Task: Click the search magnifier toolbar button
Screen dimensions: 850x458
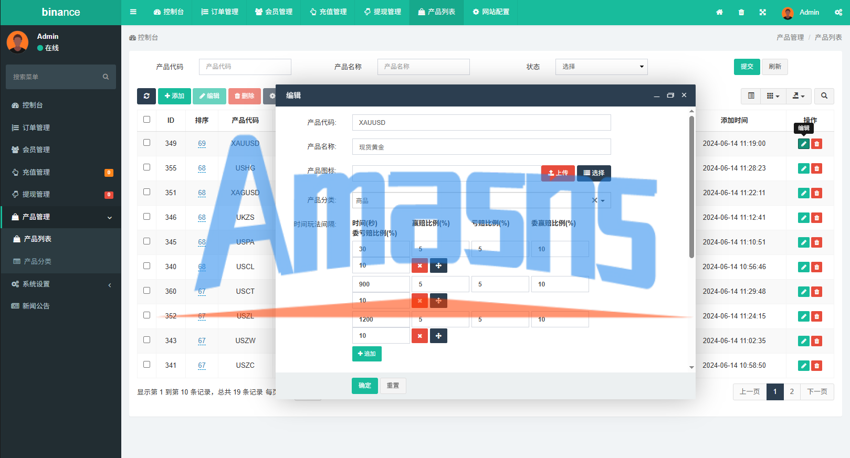Action: point(824,95)
